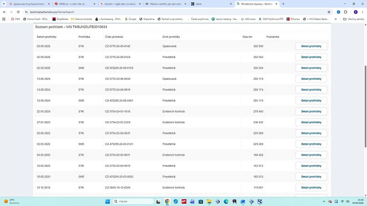
Task: Open the DD pneu bookmark
Action: click(x=293, y=19)
